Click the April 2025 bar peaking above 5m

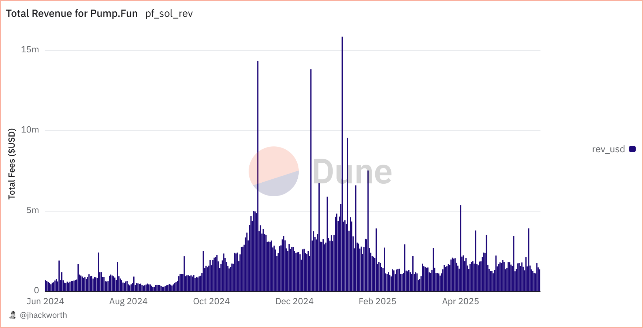[461, 248]
